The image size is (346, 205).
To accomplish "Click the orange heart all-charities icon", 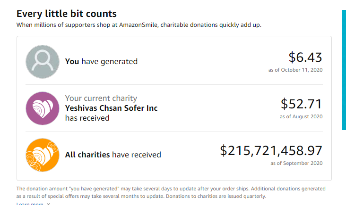I will (42, 155).
